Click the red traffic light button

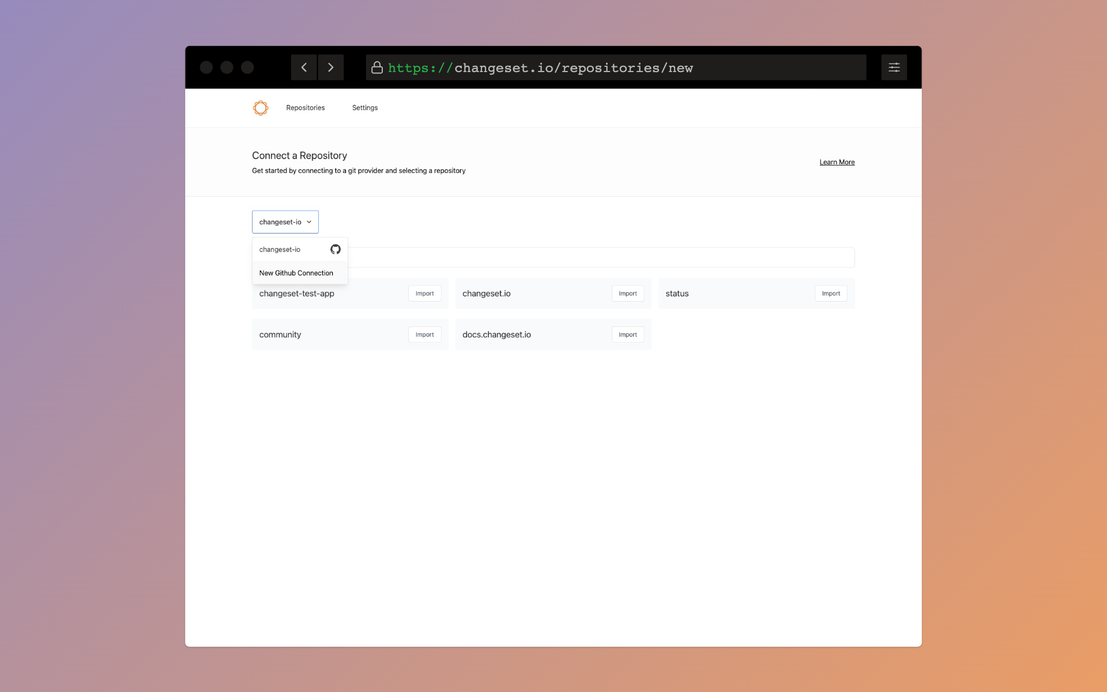point(206,67)
